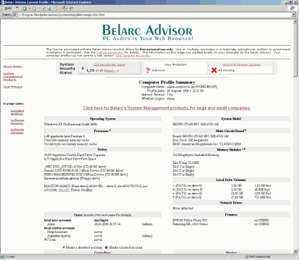
Task: Open the Your Privacy link
Action: coord(13,87)
